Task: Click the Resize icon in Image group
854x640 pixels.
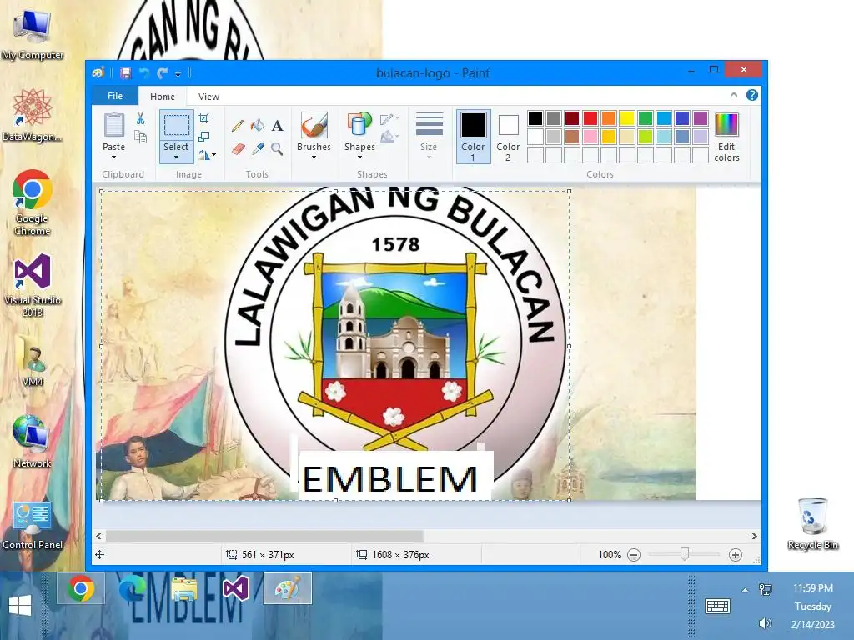Action: (204, 136)
